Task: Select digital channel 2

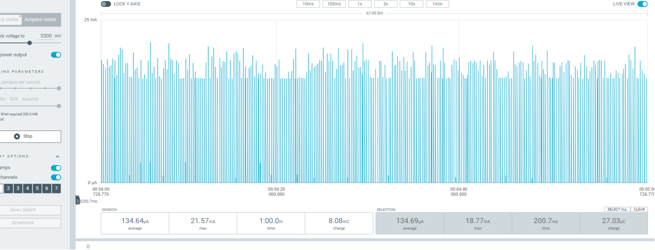Action: 9,189
